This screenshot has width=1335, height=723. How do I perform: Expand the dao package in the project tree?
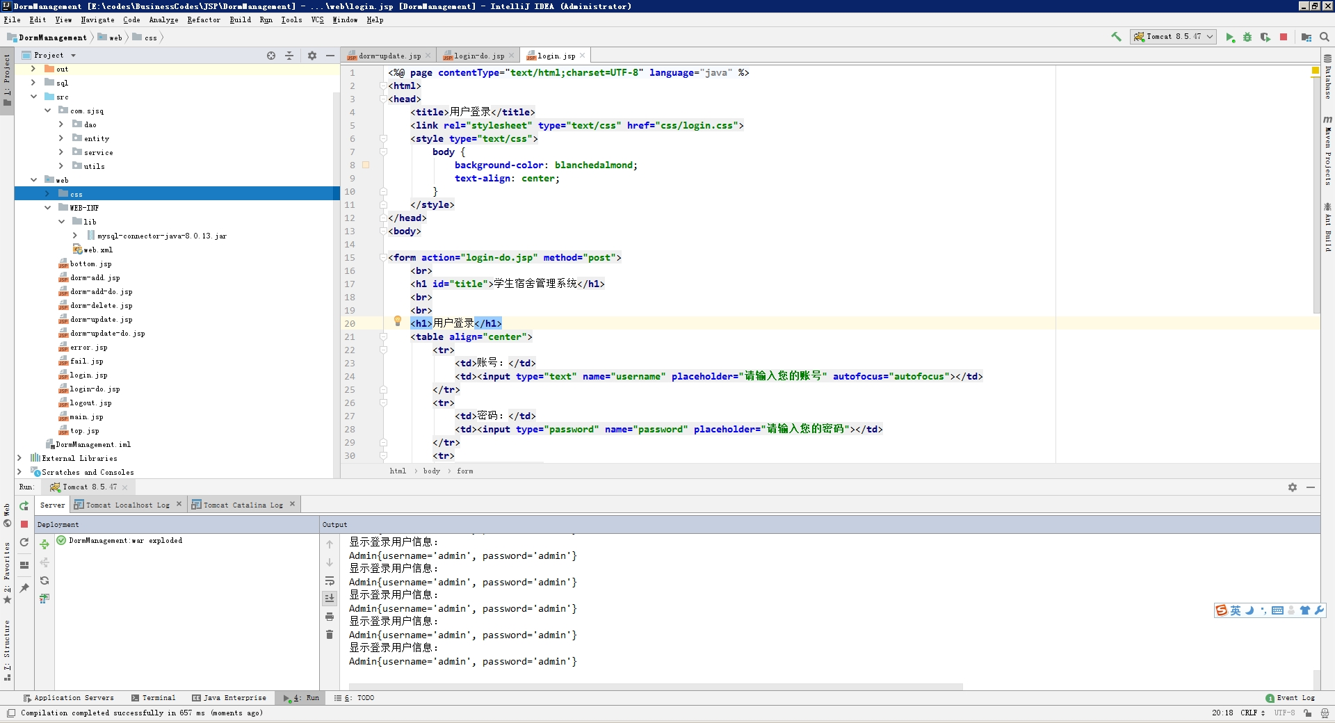click(61, 124)
